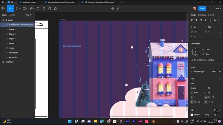Enable auto width text resizing
The image size is (223, 125).
[206, 97]
